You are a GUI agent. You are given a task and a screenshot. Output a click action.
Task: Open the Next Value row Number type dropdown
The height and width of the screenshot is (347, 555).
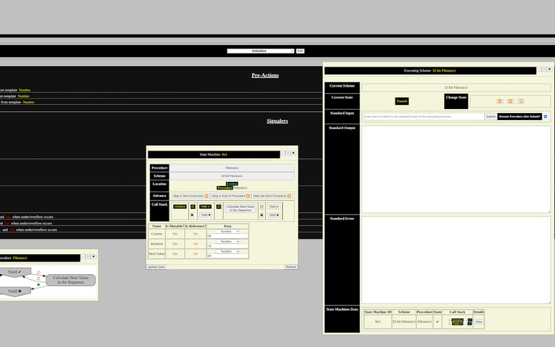[228, 251]
